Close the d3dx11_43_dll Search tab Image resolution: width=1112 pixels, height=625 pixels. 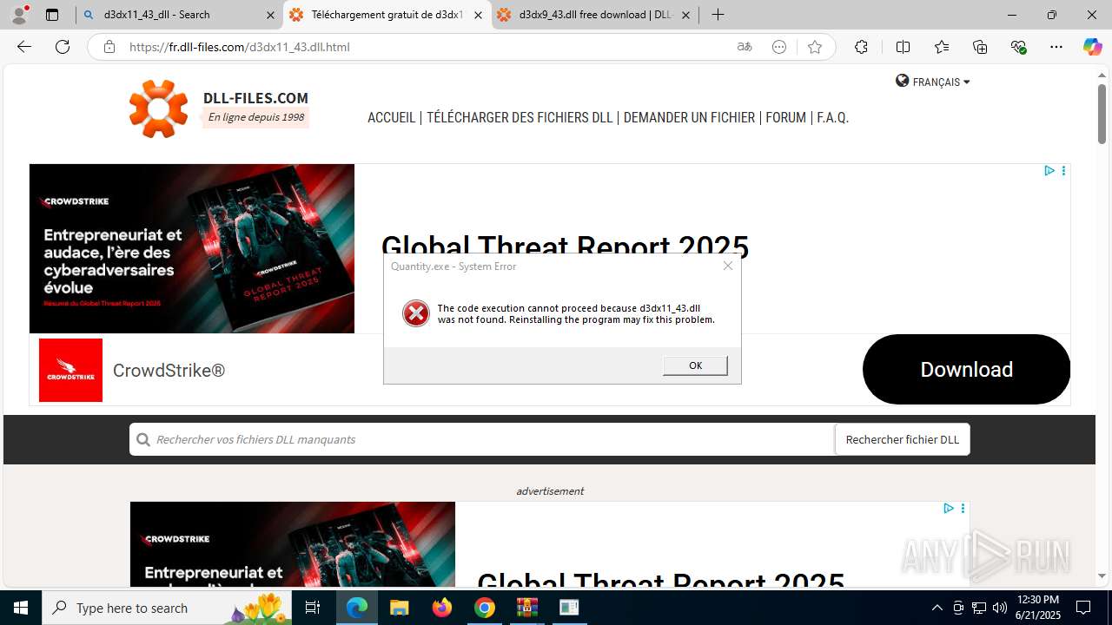click(x=269, y=15)
